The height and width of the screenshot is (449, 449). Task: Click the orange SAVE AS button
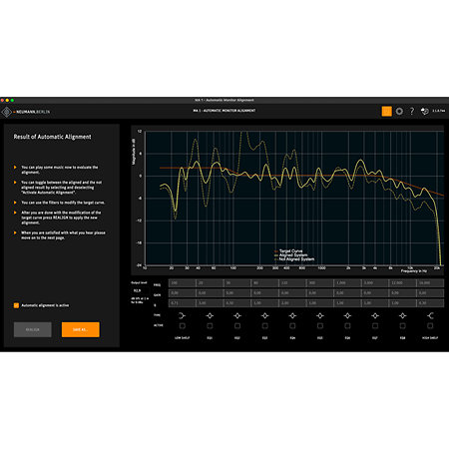[80, 329]
